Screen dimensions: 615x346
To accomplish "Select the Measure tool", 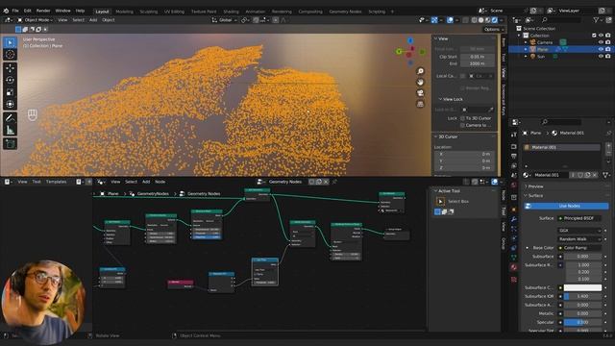I will (11, 130).
